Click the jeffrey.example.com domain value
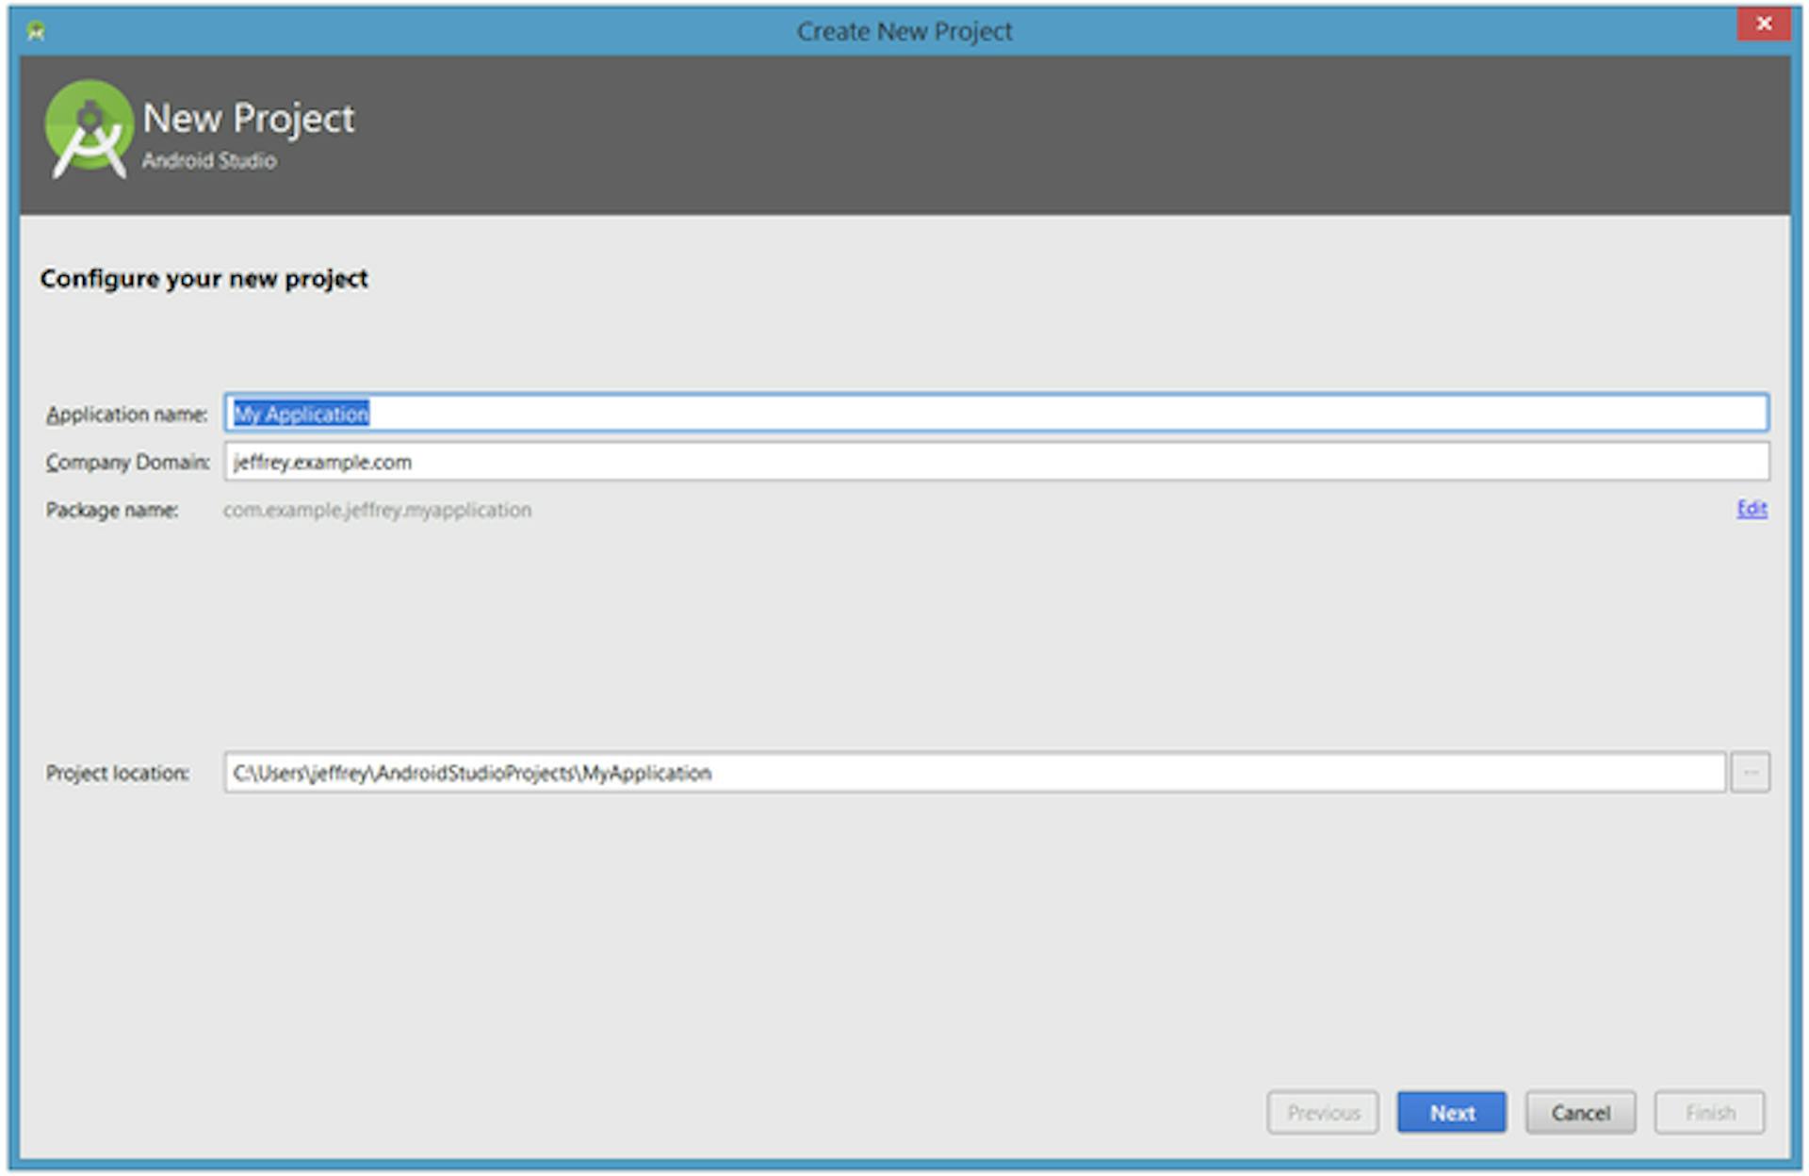 [x=322, y=463]
